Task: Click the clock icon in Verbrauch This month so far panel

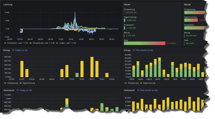Action: (x=138, y=90)
